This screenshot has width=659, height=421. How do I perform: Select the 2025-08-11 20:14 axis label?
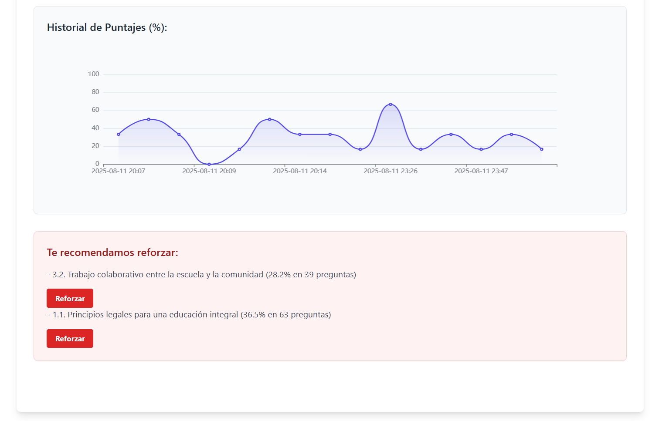[300, 171]
